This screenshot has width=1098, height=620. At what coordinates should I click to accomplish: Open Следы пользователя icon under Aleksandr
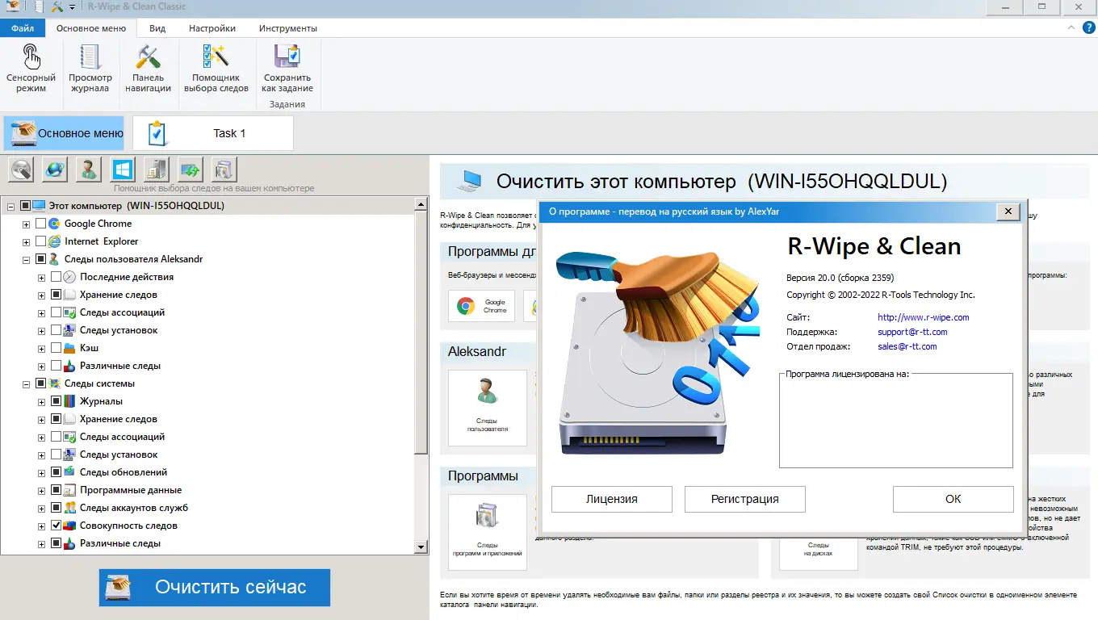(487, 408)
